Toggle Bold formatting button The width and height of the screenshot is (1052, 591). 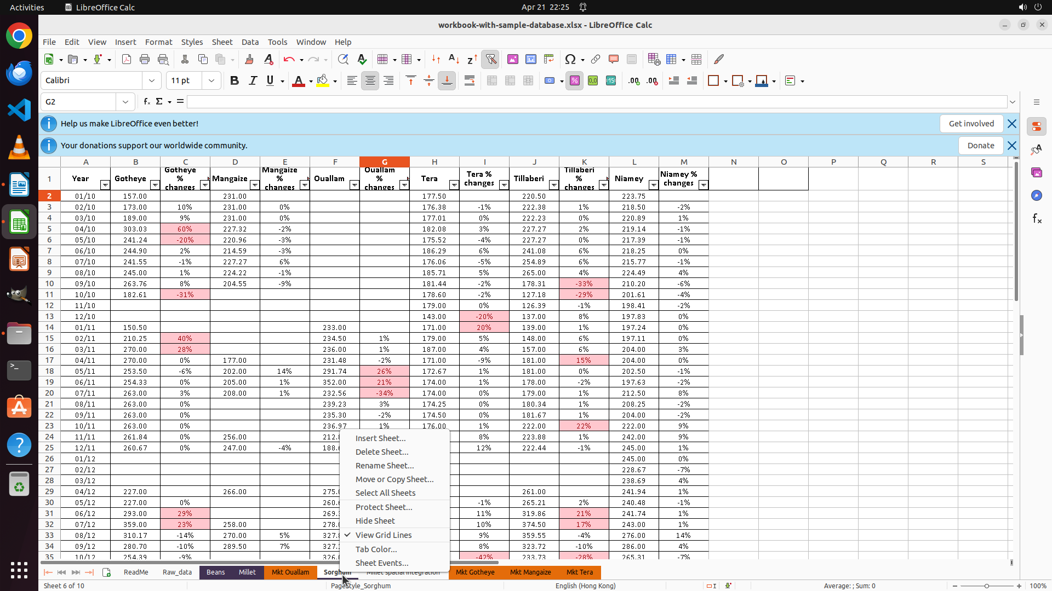pos(235,81)
